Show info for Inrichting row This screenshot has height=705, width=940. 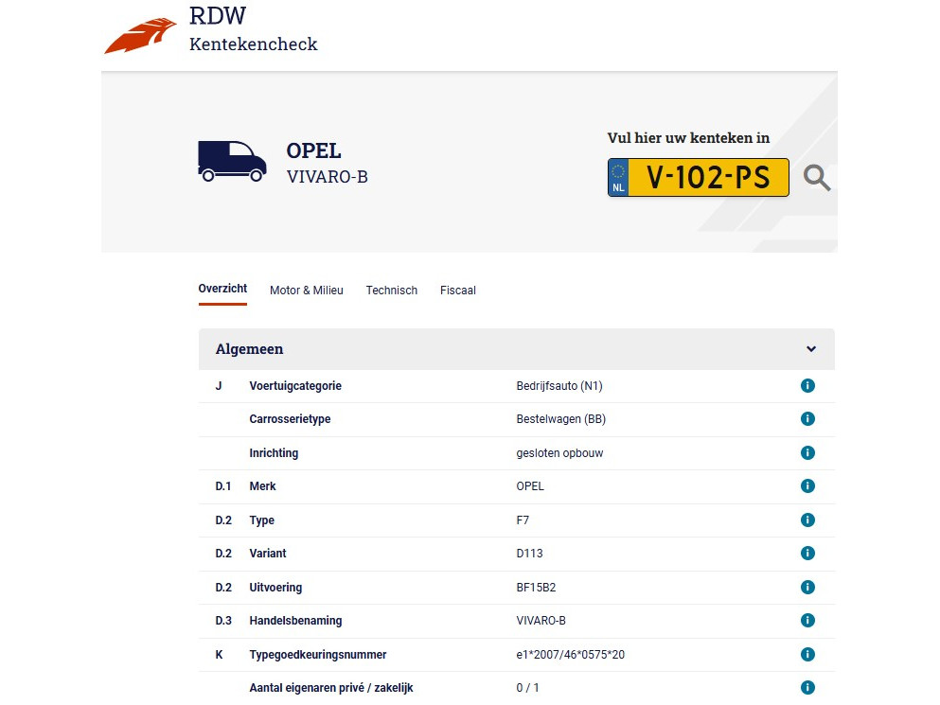pyautogui.click(x=807, y=453)
